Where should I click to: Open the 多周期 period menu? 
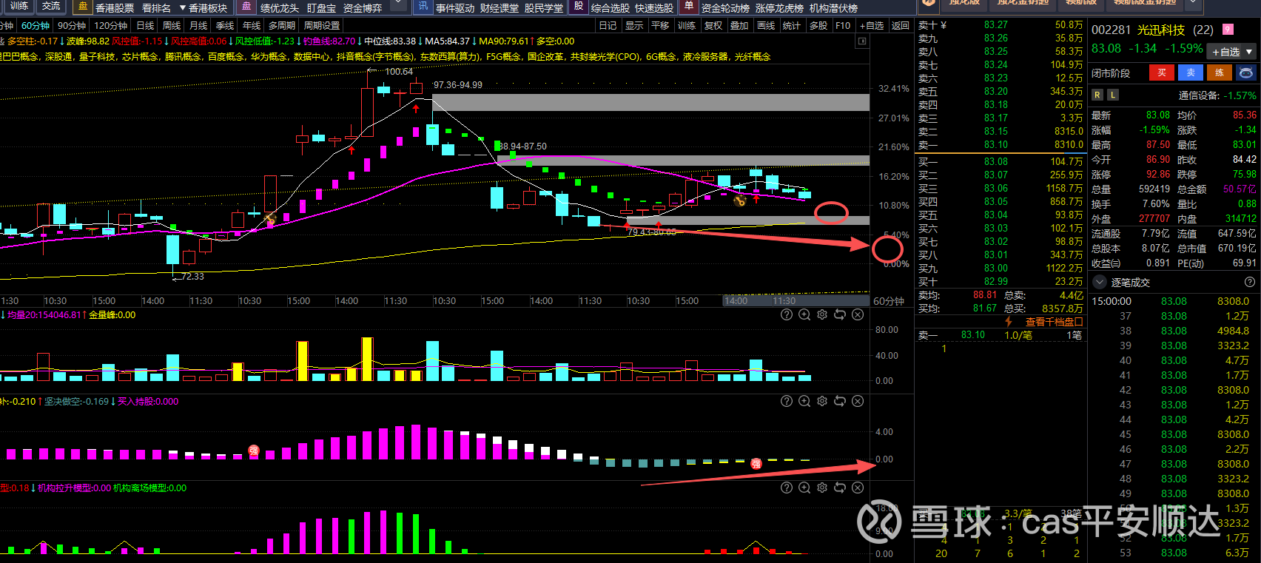[282, 25]
